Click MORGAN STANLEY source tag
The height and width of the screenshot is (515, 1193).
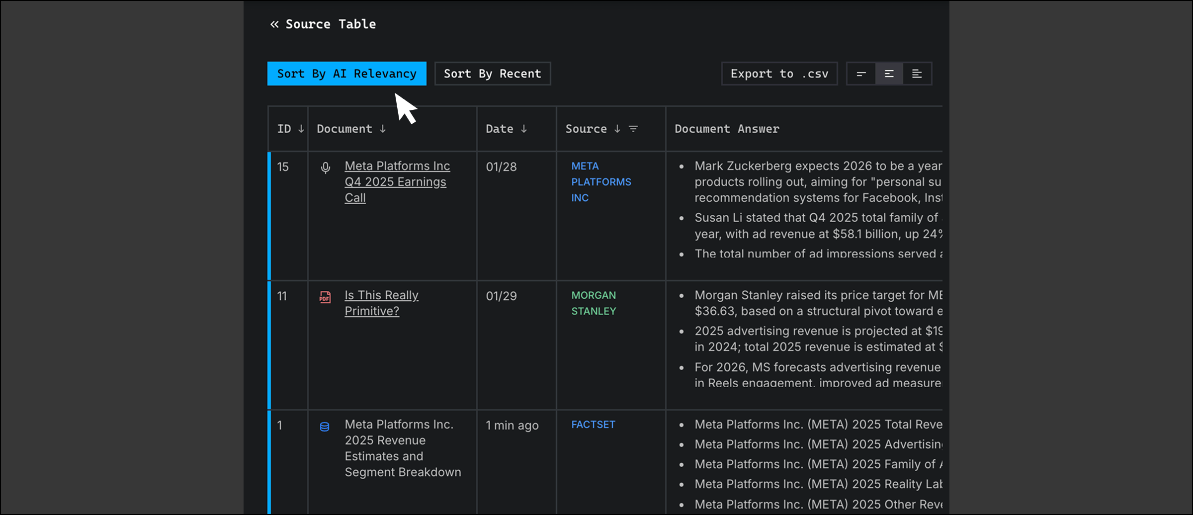(x=593, y=303)
